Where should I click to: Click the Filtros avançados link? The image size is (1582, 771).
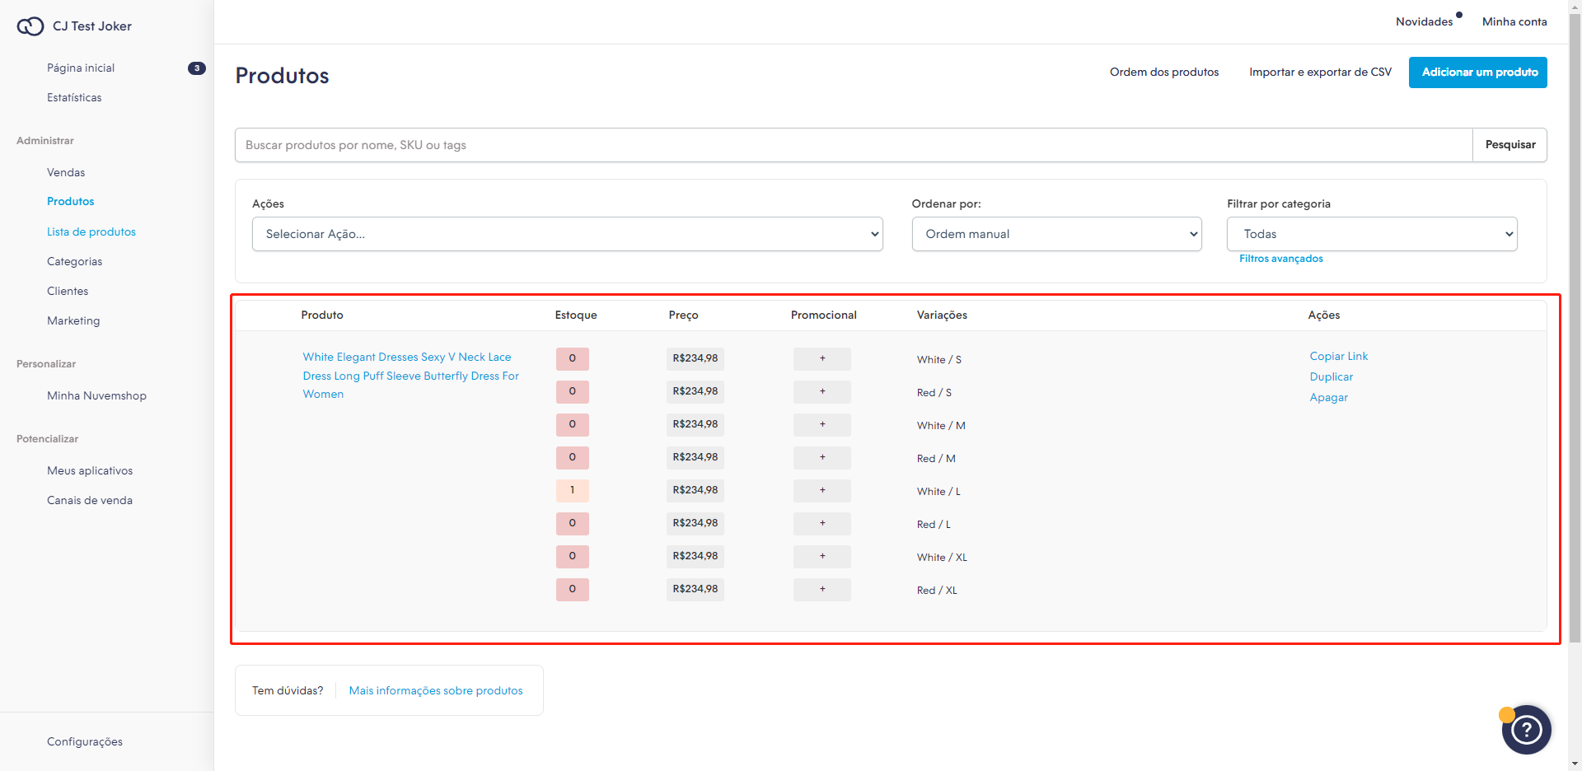tap(1280, 259)
